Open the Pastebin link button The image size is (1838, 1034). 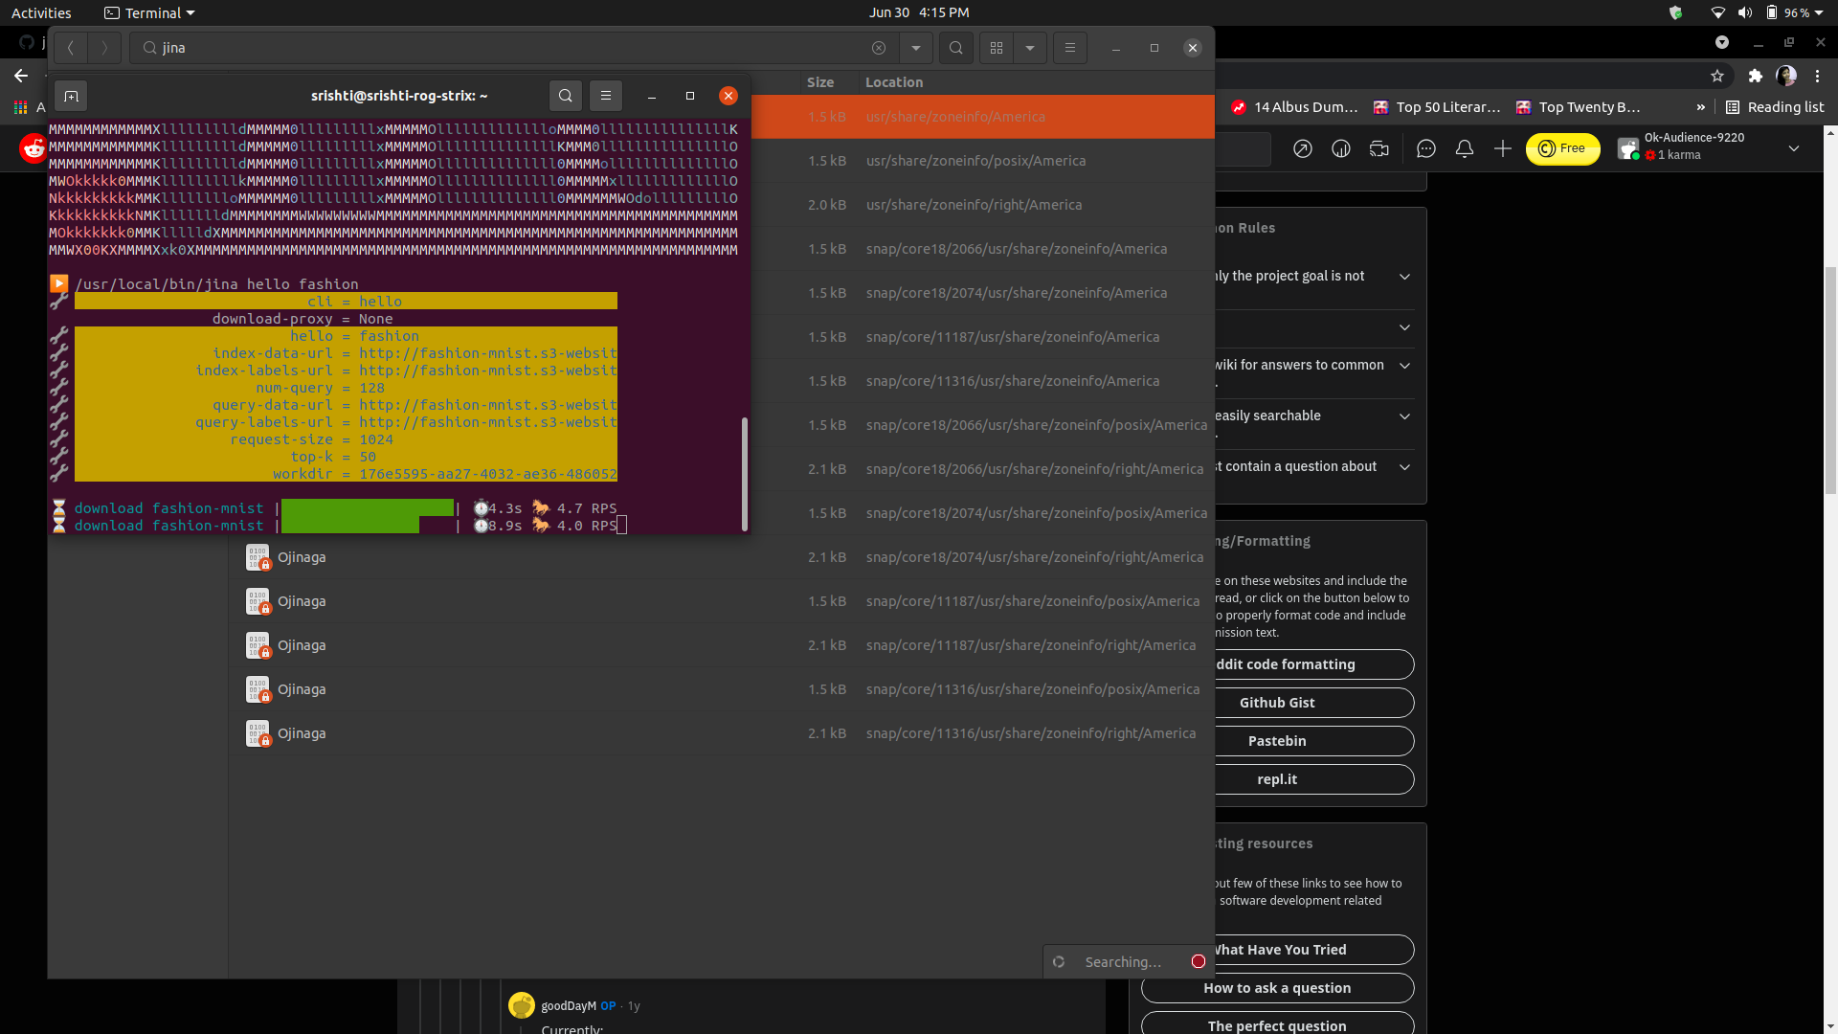1277,741
